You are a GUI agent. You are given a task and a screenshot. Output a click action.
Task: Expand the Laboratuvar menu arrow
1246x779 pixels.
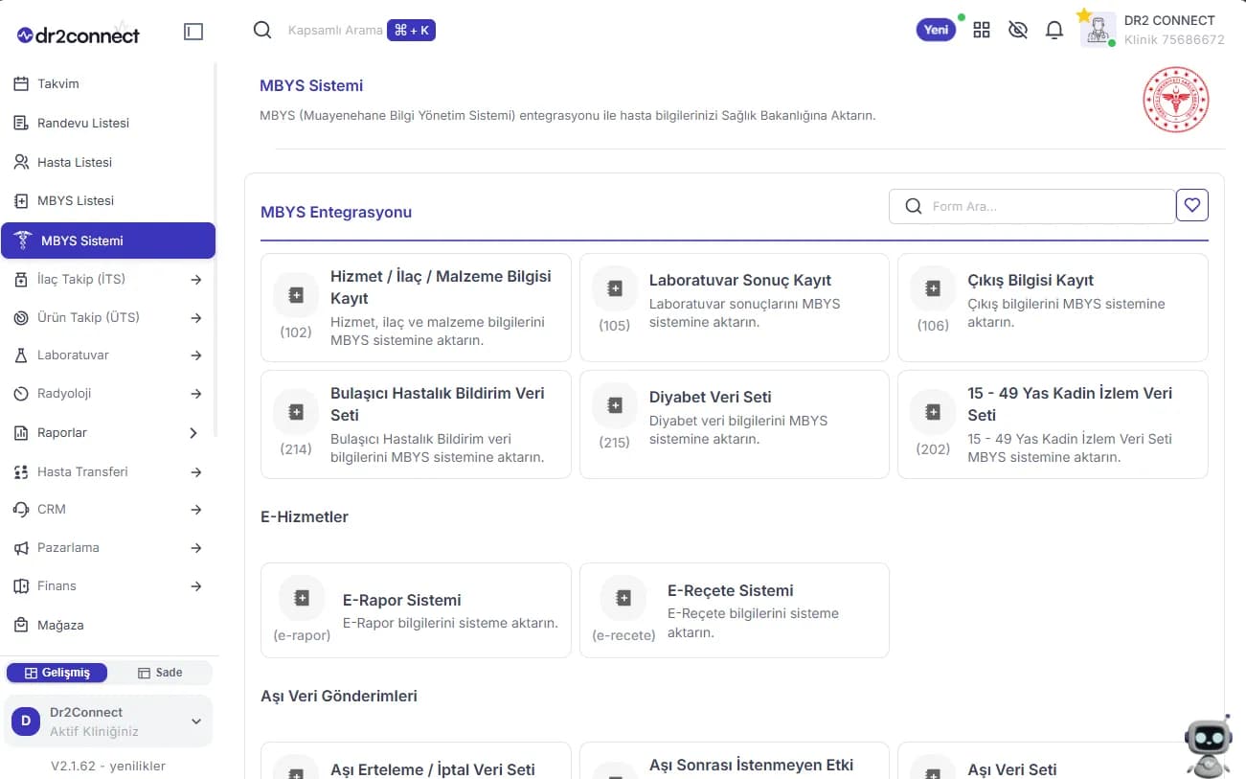coord(195,355)
